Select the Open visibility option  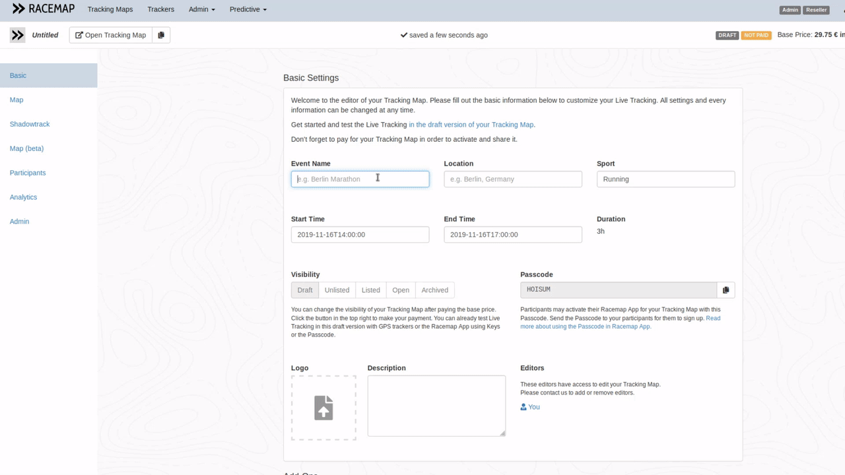401,290
